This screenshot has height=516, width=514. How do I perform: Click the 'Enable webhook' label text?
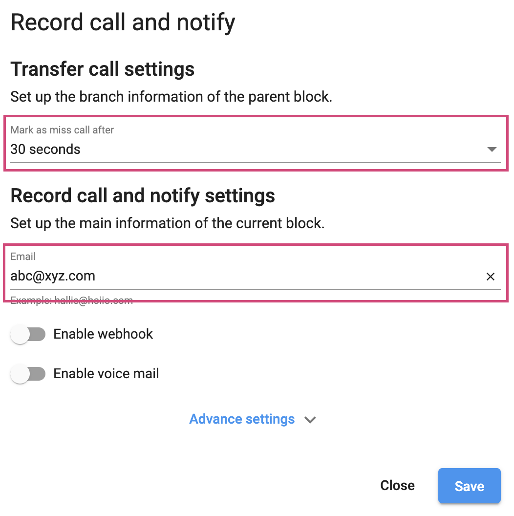(x=103, y=334)
